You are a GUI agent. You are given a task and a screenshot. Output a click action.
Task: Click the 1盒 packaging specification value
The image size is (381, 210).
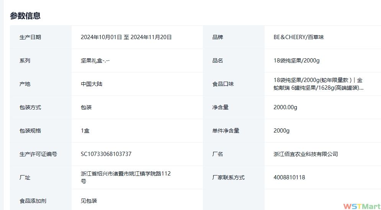pyautogui.click(x=85, y=131)
